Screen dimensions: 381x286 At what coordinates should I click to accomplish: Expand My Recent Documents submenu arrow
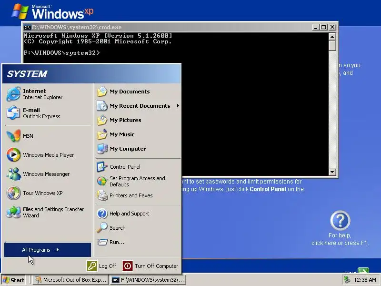(178, 106)
